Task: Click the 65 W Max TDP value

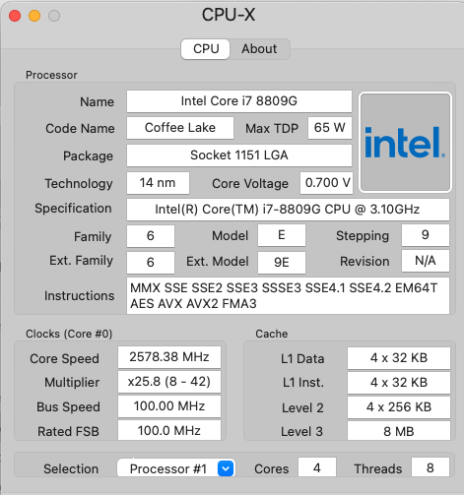Action: pyautogui.click(x=330, y=128)
